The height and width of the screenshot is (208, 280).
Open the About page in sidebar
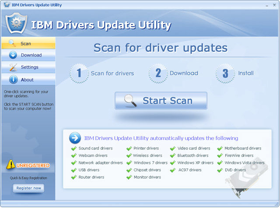coord(28,80)
